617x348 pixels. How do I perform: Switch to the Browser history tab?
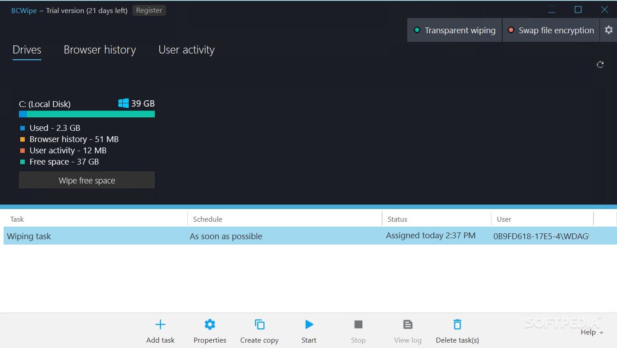[100, 50]
